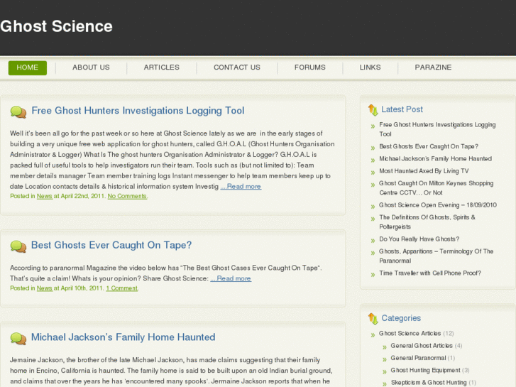The image size is (516, 387).
Task: Click arrow bullet beside Ghost Hunting Equipment
Action: coord(384,371)
